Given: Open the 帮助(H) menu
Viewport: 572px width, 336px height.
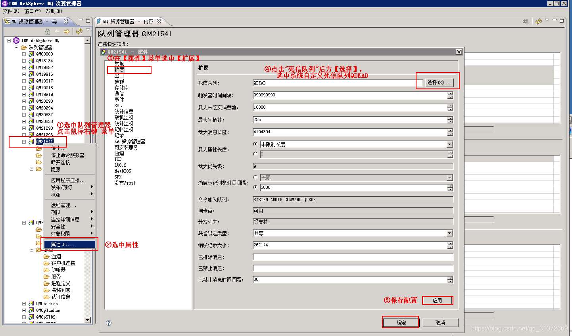Looking at the screenshot, I should (54, 11).
